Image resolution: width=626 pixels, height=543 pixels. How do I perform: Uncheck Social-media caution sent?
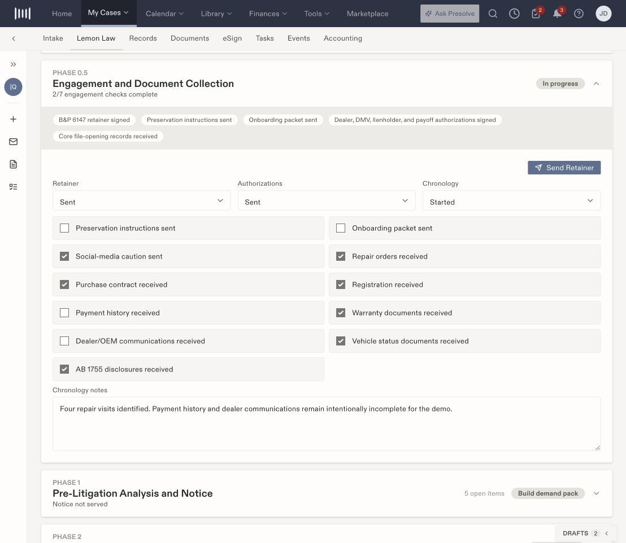[64, 256]
